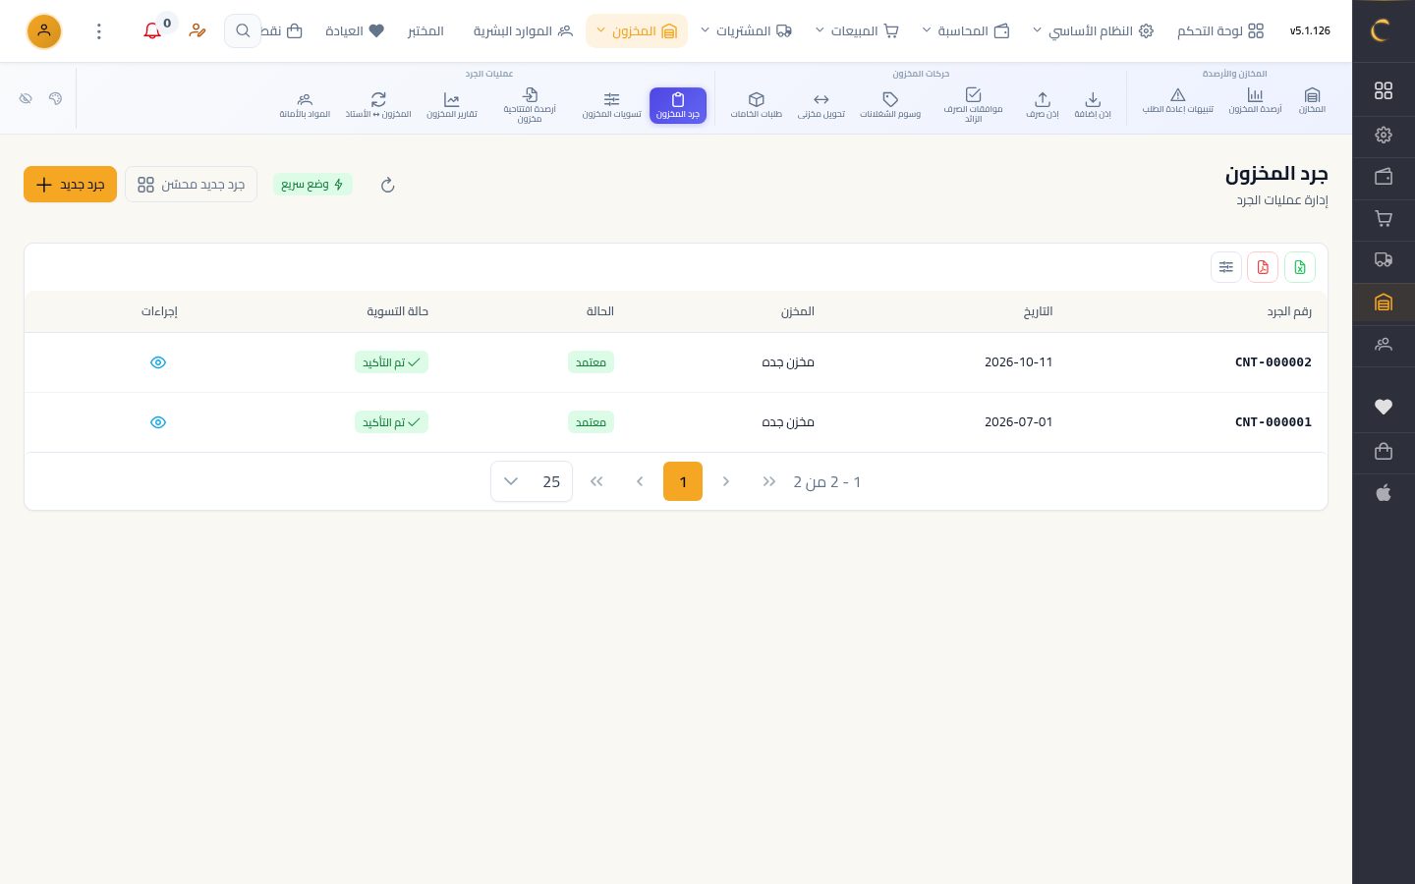Select the active جرد المخزون ribbon button
The height and width of the screenshot is (884, 1415).
(678, 105)
